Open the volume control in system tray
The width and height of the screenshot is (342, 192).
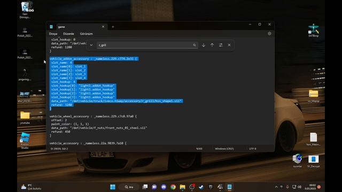(299, 187)
